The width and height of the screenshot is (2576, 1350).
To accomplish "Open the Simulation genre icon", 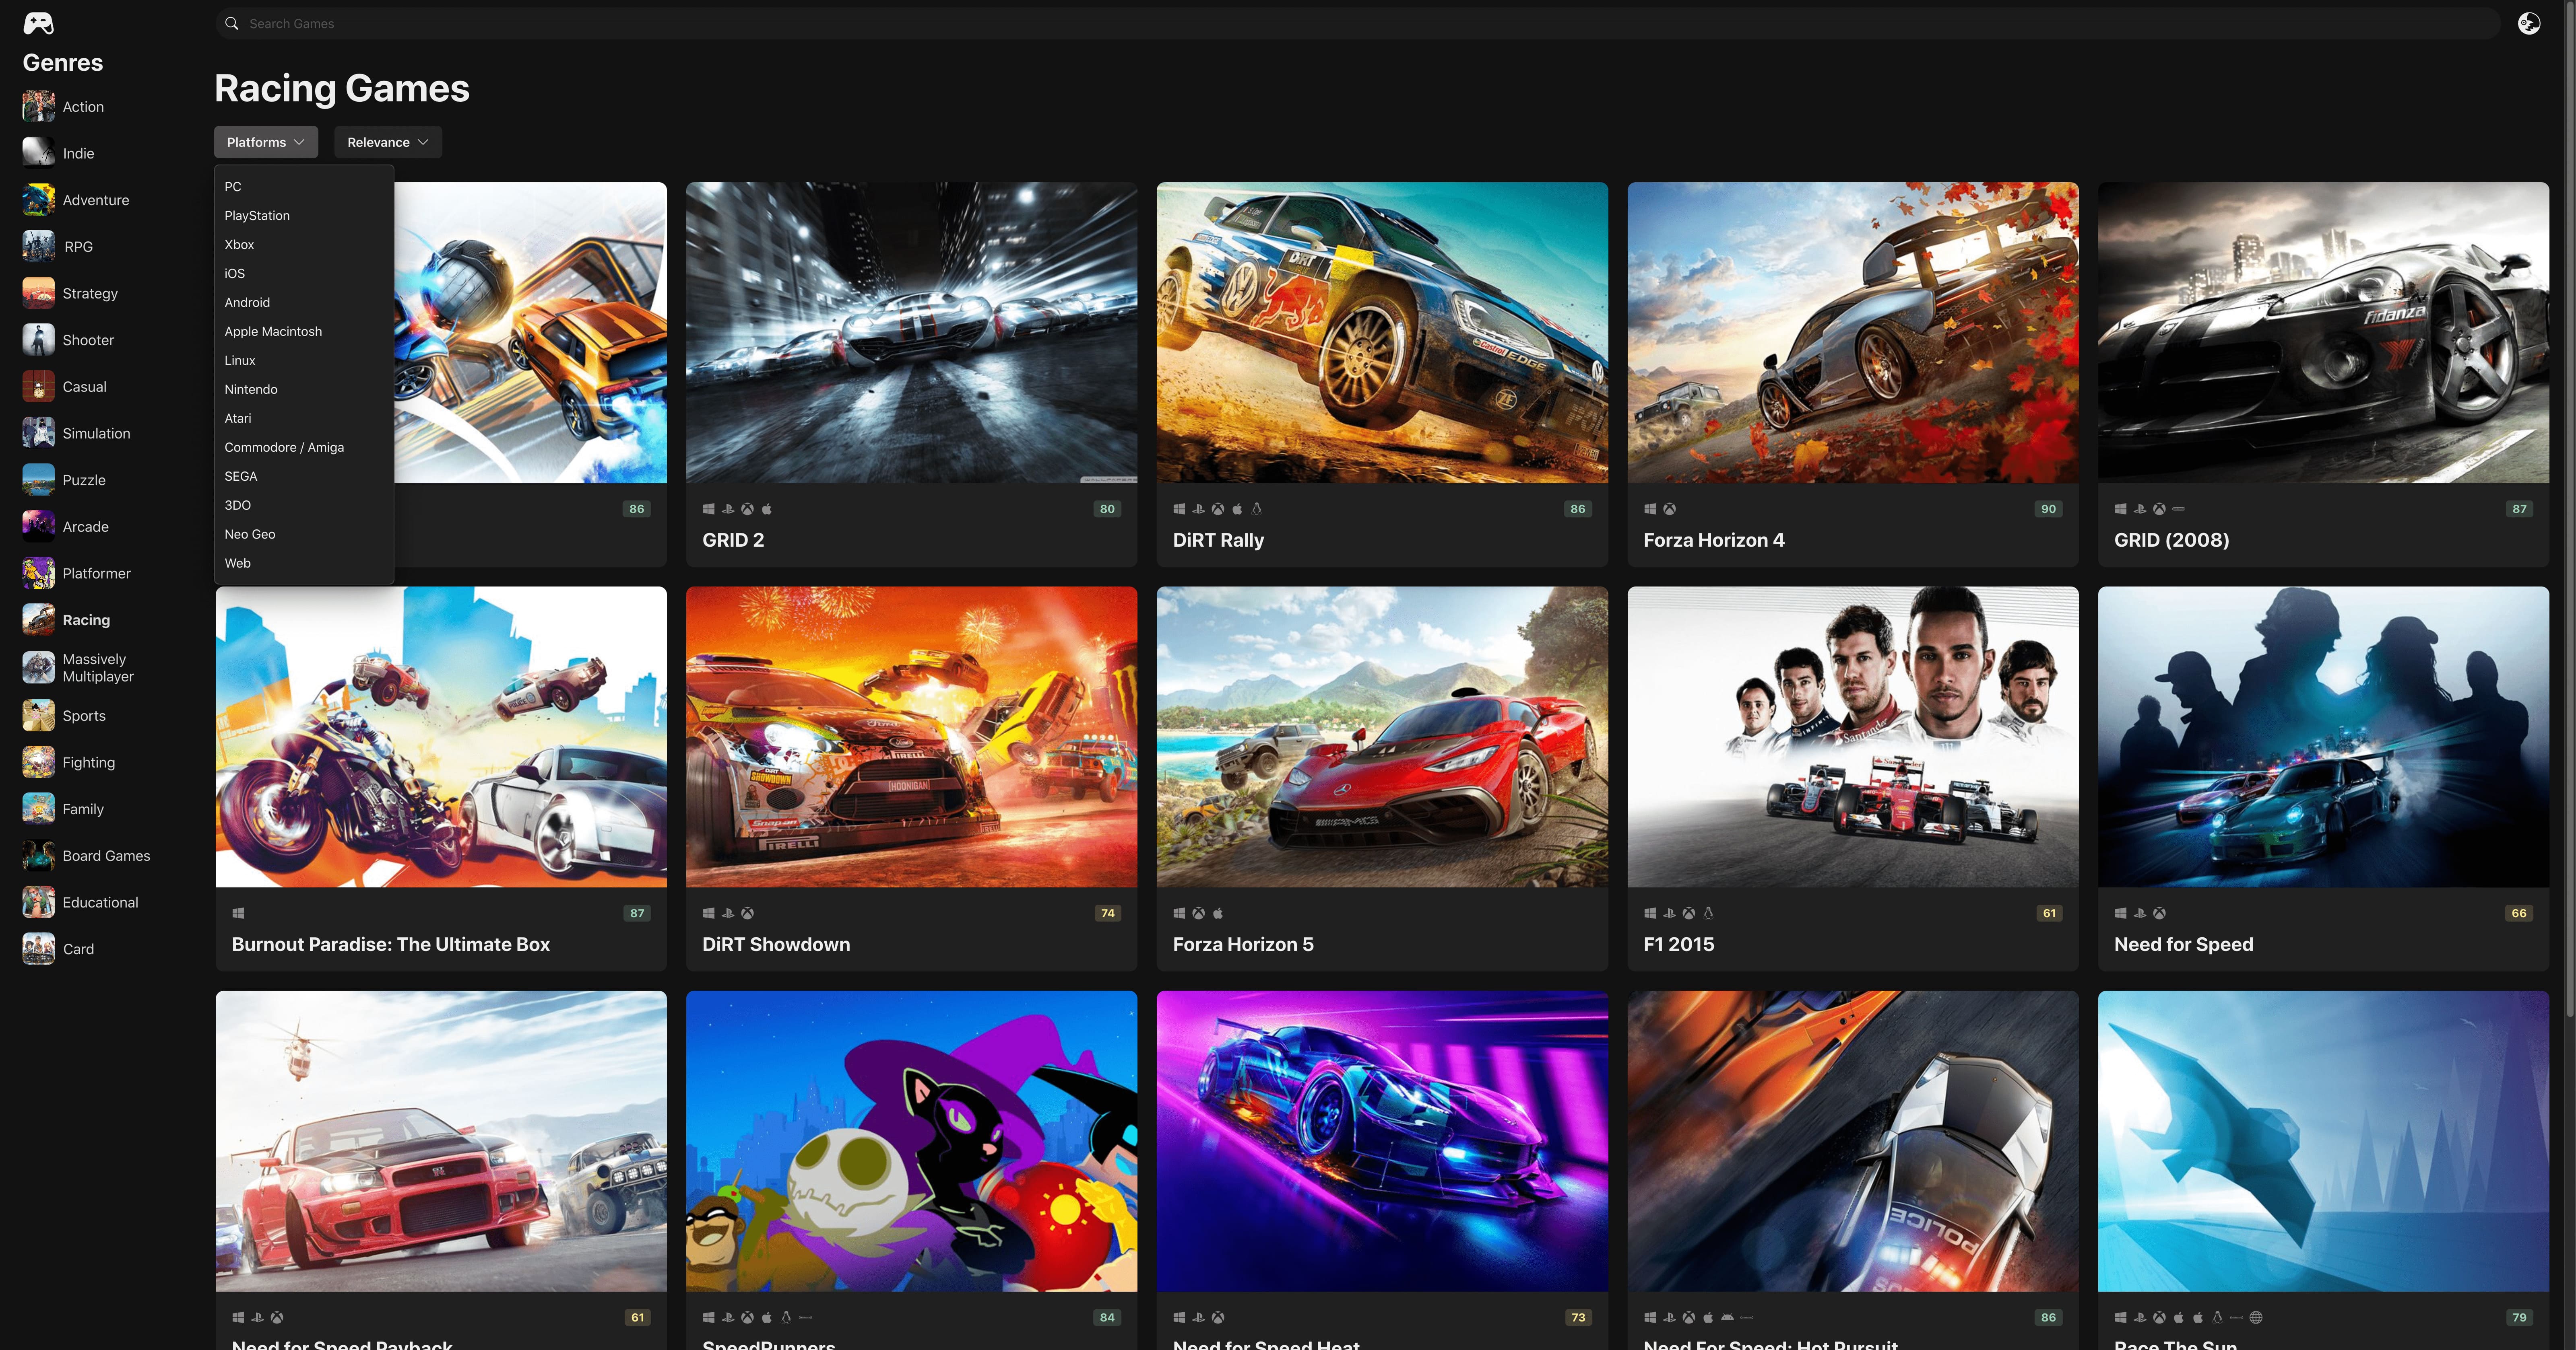I will coord(39,433).
